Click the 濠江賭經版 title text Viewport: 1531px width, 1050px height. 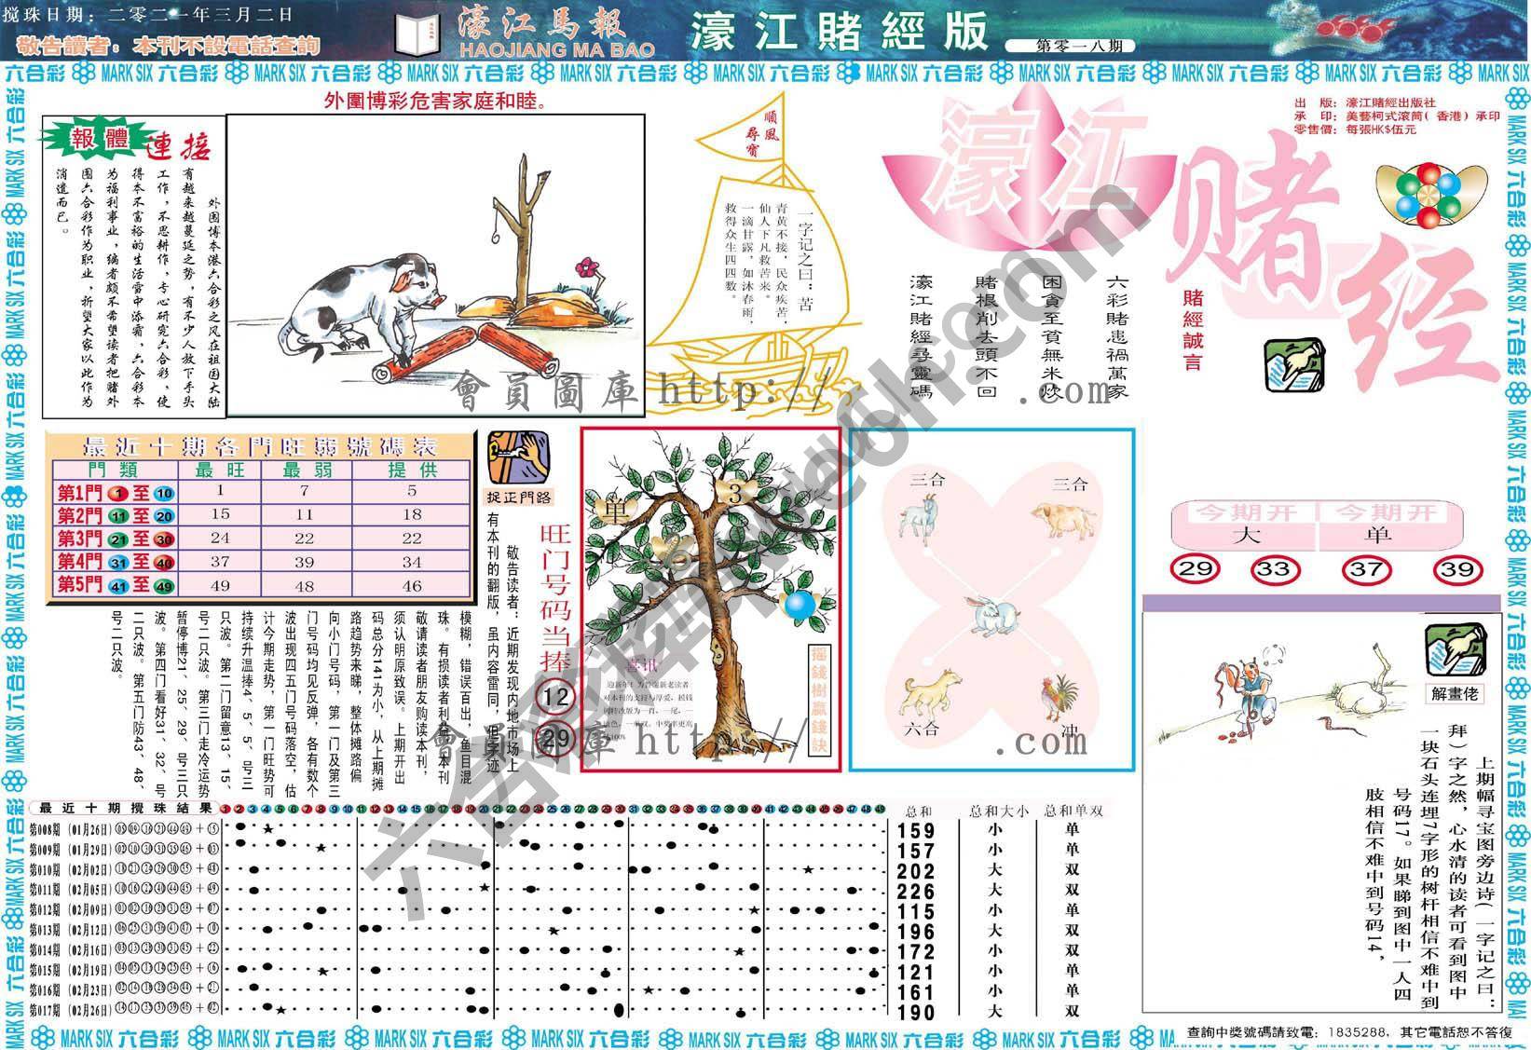click(x=839, y=32)
